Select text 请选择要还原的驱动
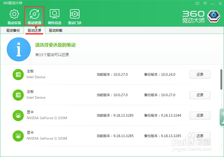 [x=55, y=45]
